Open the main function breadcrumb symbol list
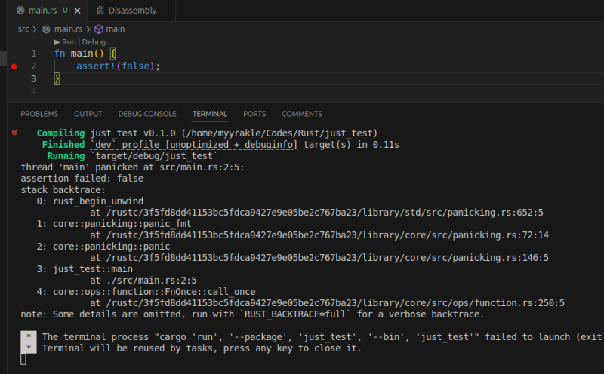 click(115, 29)
